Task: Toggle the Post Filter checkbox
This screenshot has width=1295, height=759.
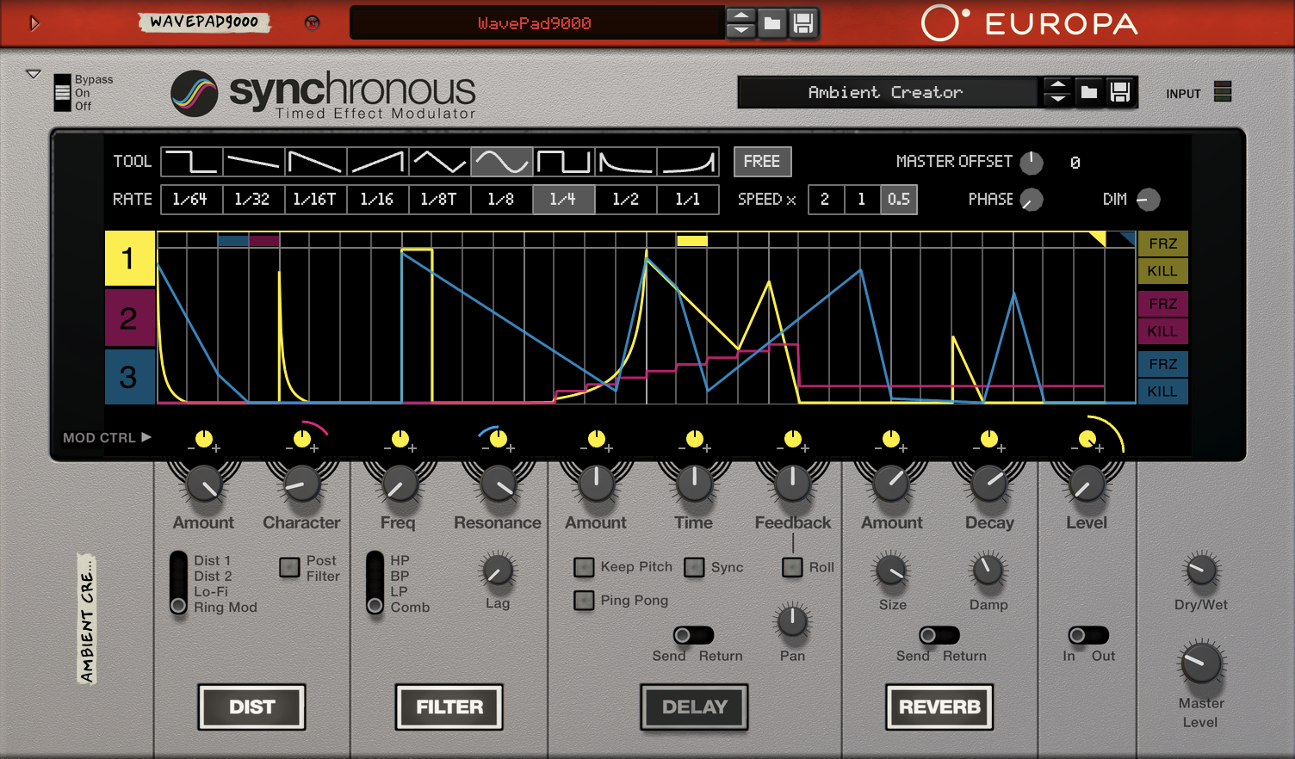Action: point(289,567)
